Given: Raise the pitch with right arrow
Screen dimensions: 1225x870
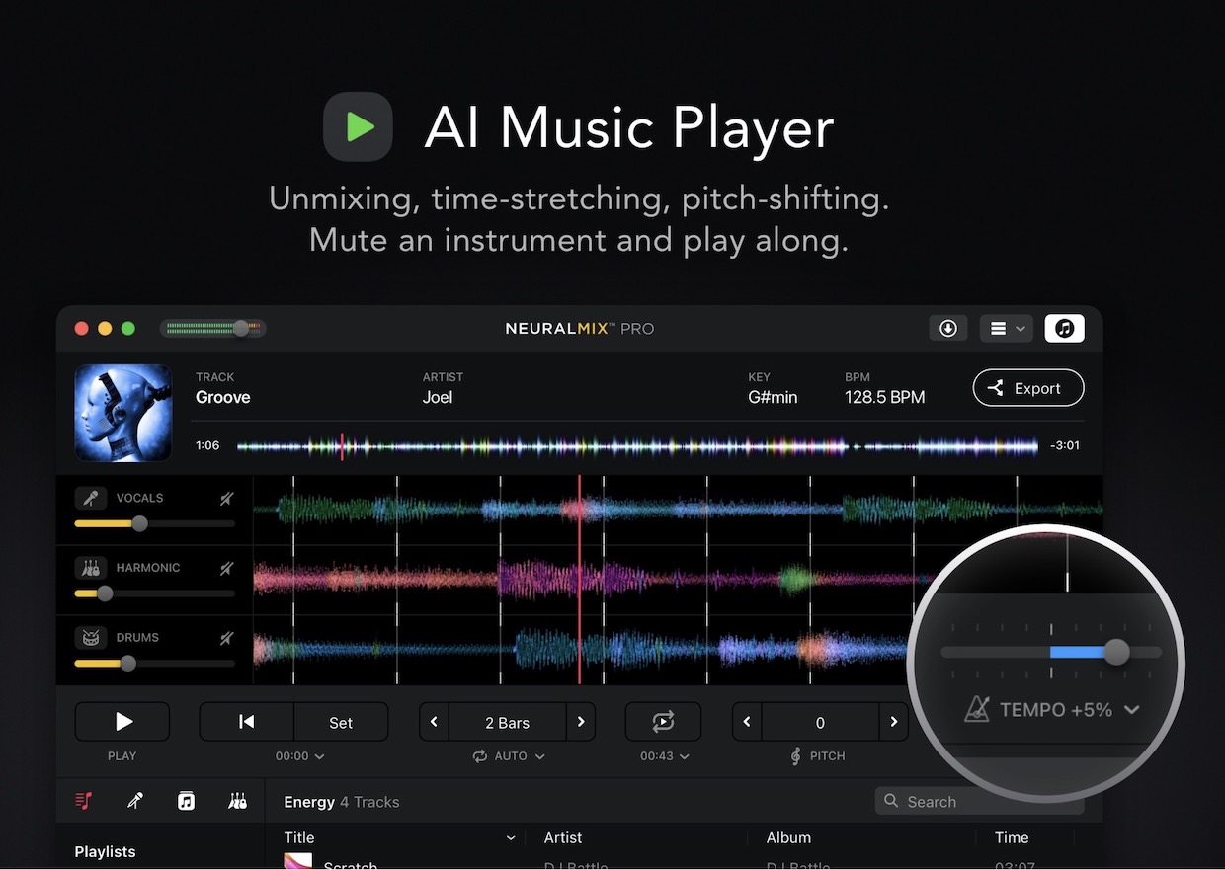Looking at the screenshot, I should pos(894,722).
